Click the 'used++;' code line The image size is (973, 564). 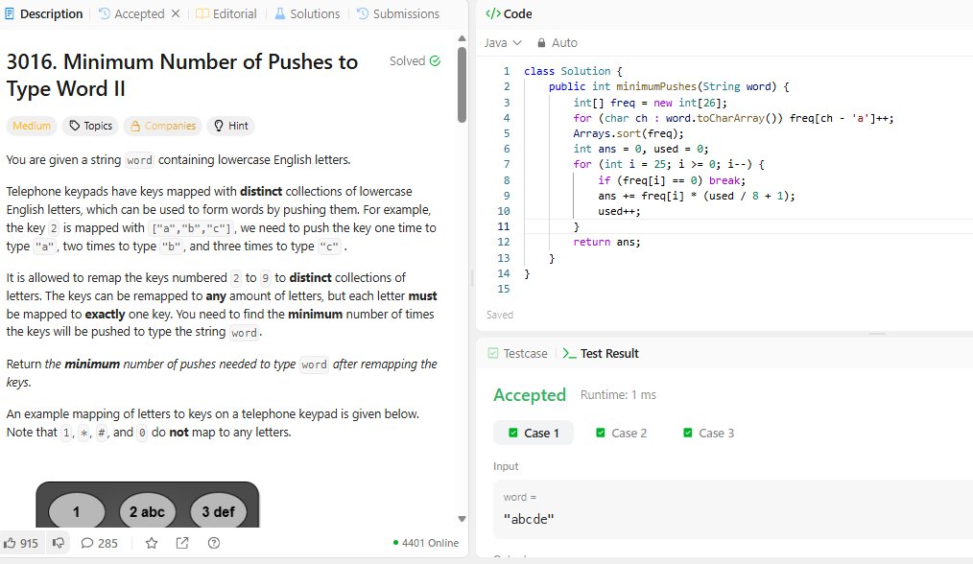pos(619,211)
